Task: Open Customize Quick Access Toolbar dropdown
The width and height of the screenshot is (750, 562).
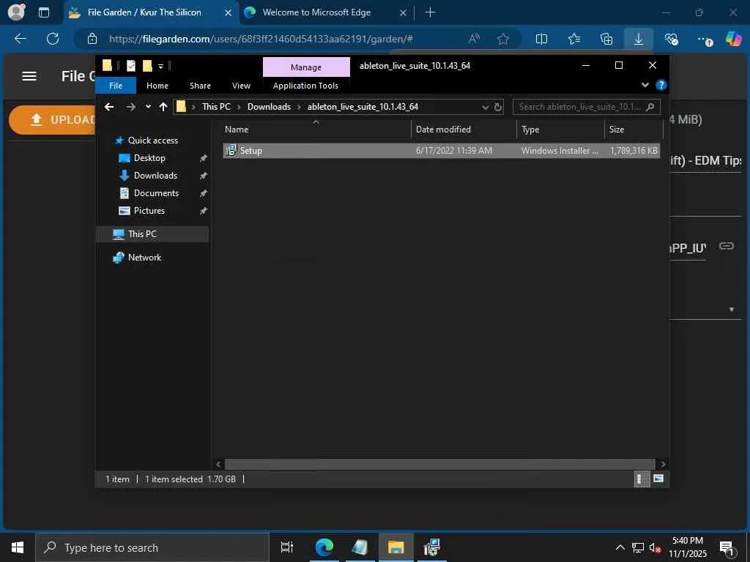Action: (x=160, y=66)
